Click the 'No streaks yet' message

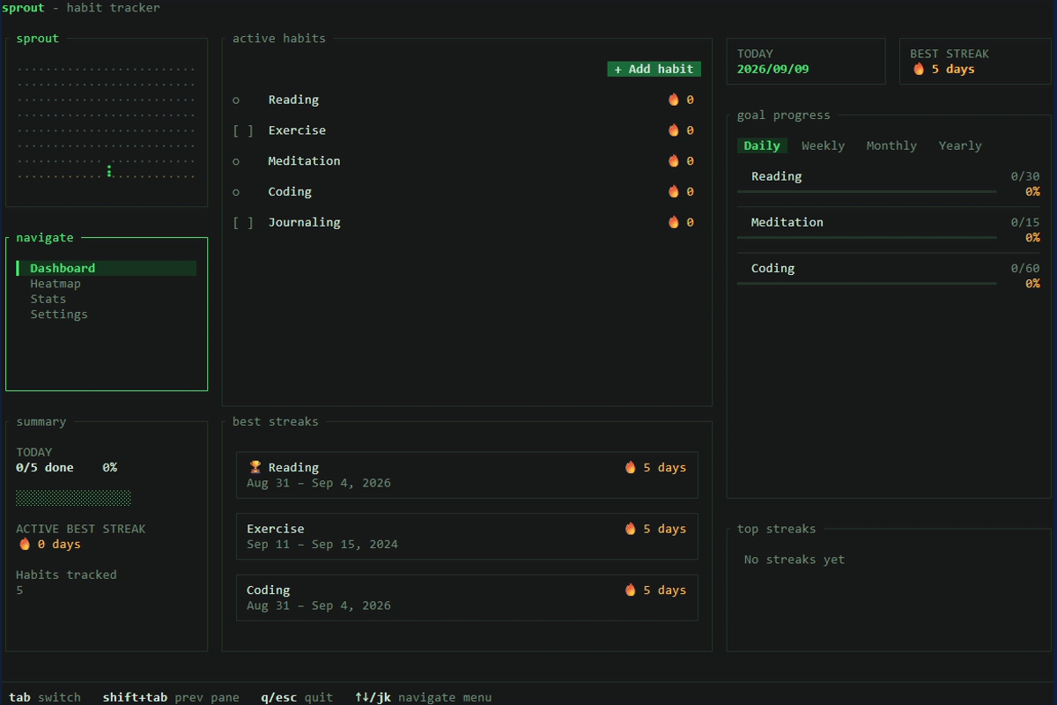click(795, 560)
